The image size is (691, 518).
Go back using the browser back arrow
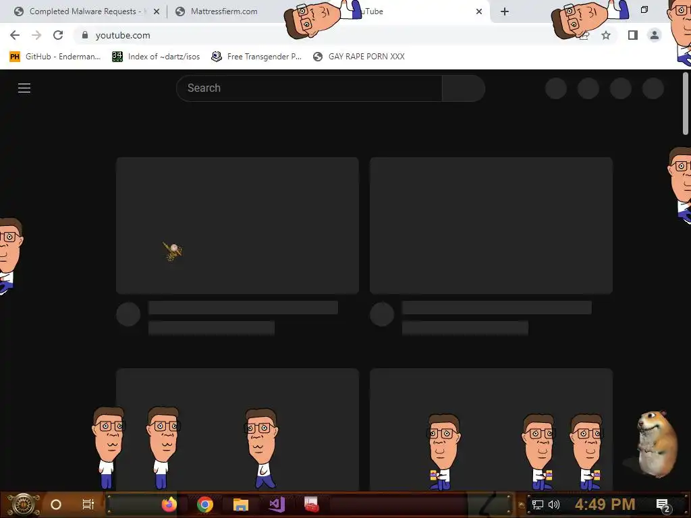tap(15, 35)
